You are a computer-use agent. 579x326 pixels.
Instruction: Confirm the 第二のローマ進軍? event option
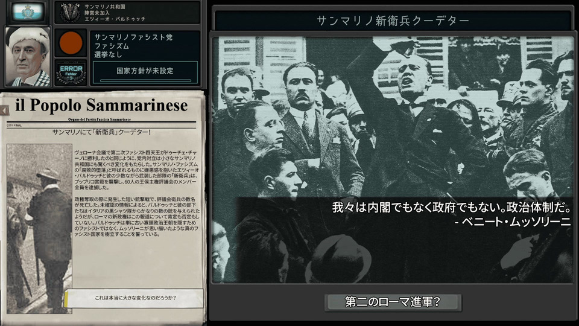coord(393,302)
